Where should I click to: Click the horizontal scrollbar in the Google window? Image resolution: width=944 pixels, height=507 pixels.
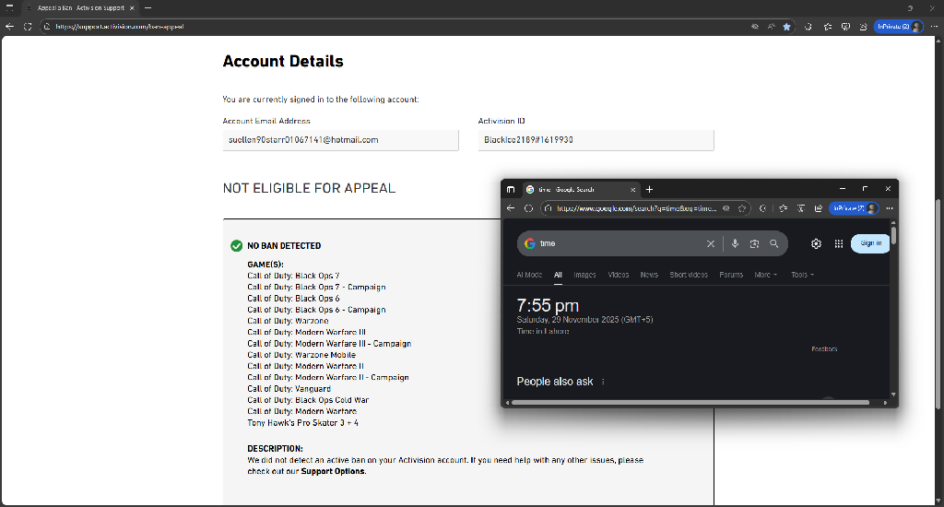pos(691,402)
